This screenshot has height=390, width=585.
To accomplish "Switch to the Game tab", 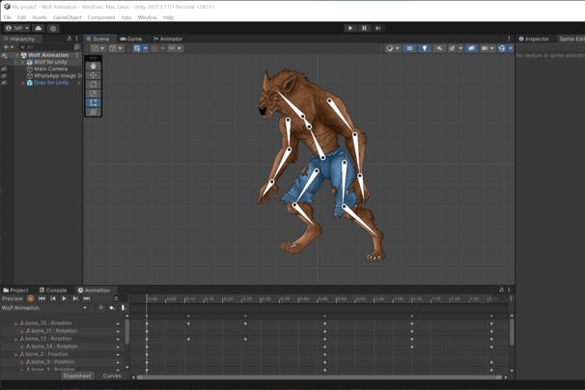I will pyautogui.click(x=131, y=39).
